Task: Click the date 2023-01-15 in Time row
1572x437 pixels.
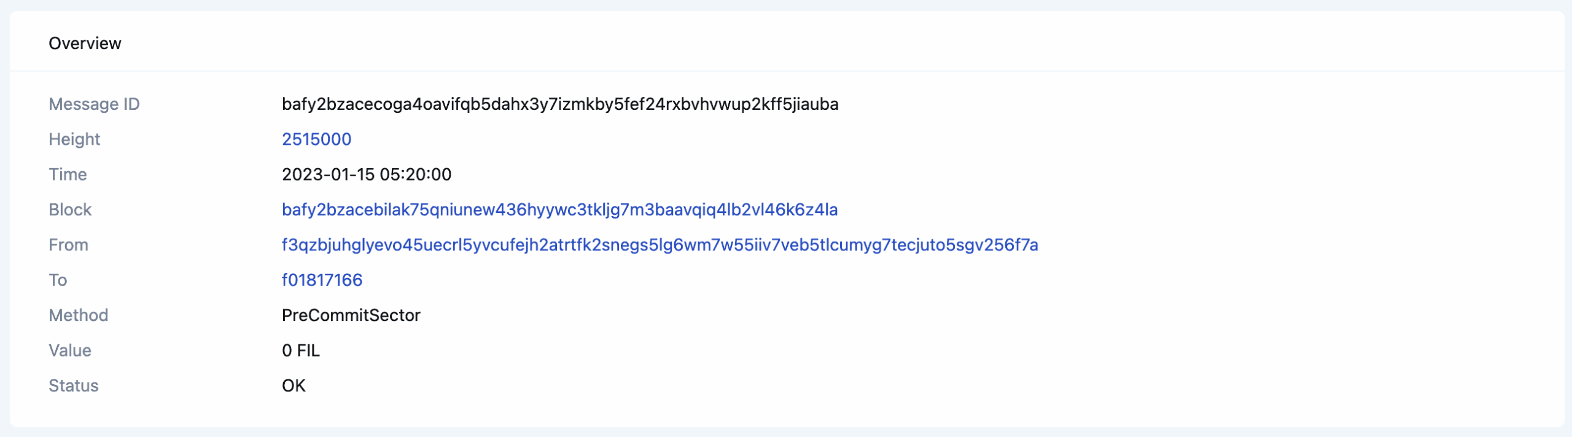Action: click(327, 174)
